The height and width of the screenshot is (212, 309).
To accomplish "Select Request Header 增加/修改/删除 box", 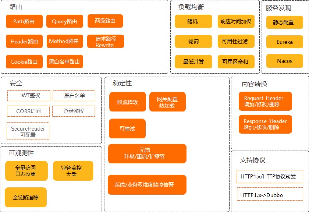I will click(x=265, y=101).
